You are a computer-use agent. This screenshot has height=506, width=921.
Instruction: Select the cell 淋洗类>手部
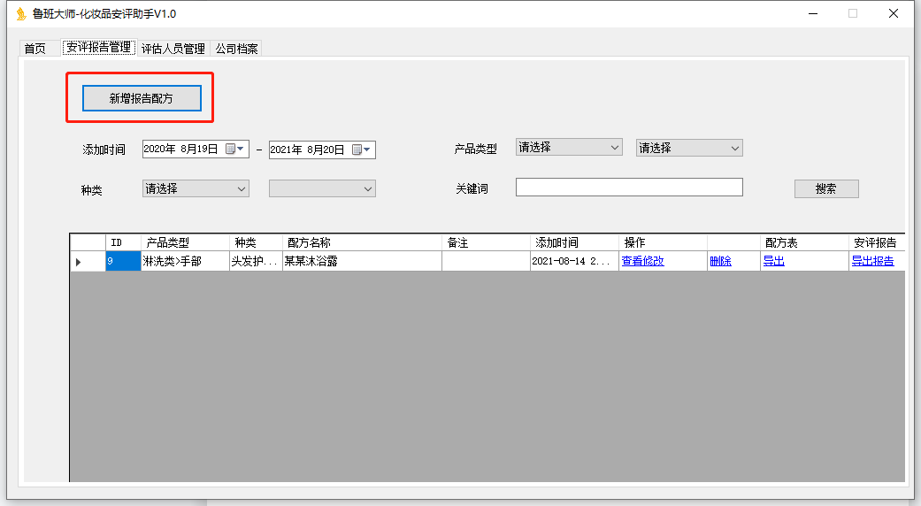tap(185, 261)
